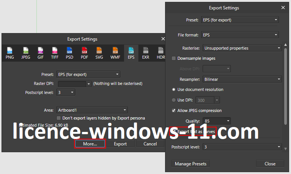This screenshot has width=291, height=174.
Task: Expand the Rasterise dropdown
Action: 242,48
